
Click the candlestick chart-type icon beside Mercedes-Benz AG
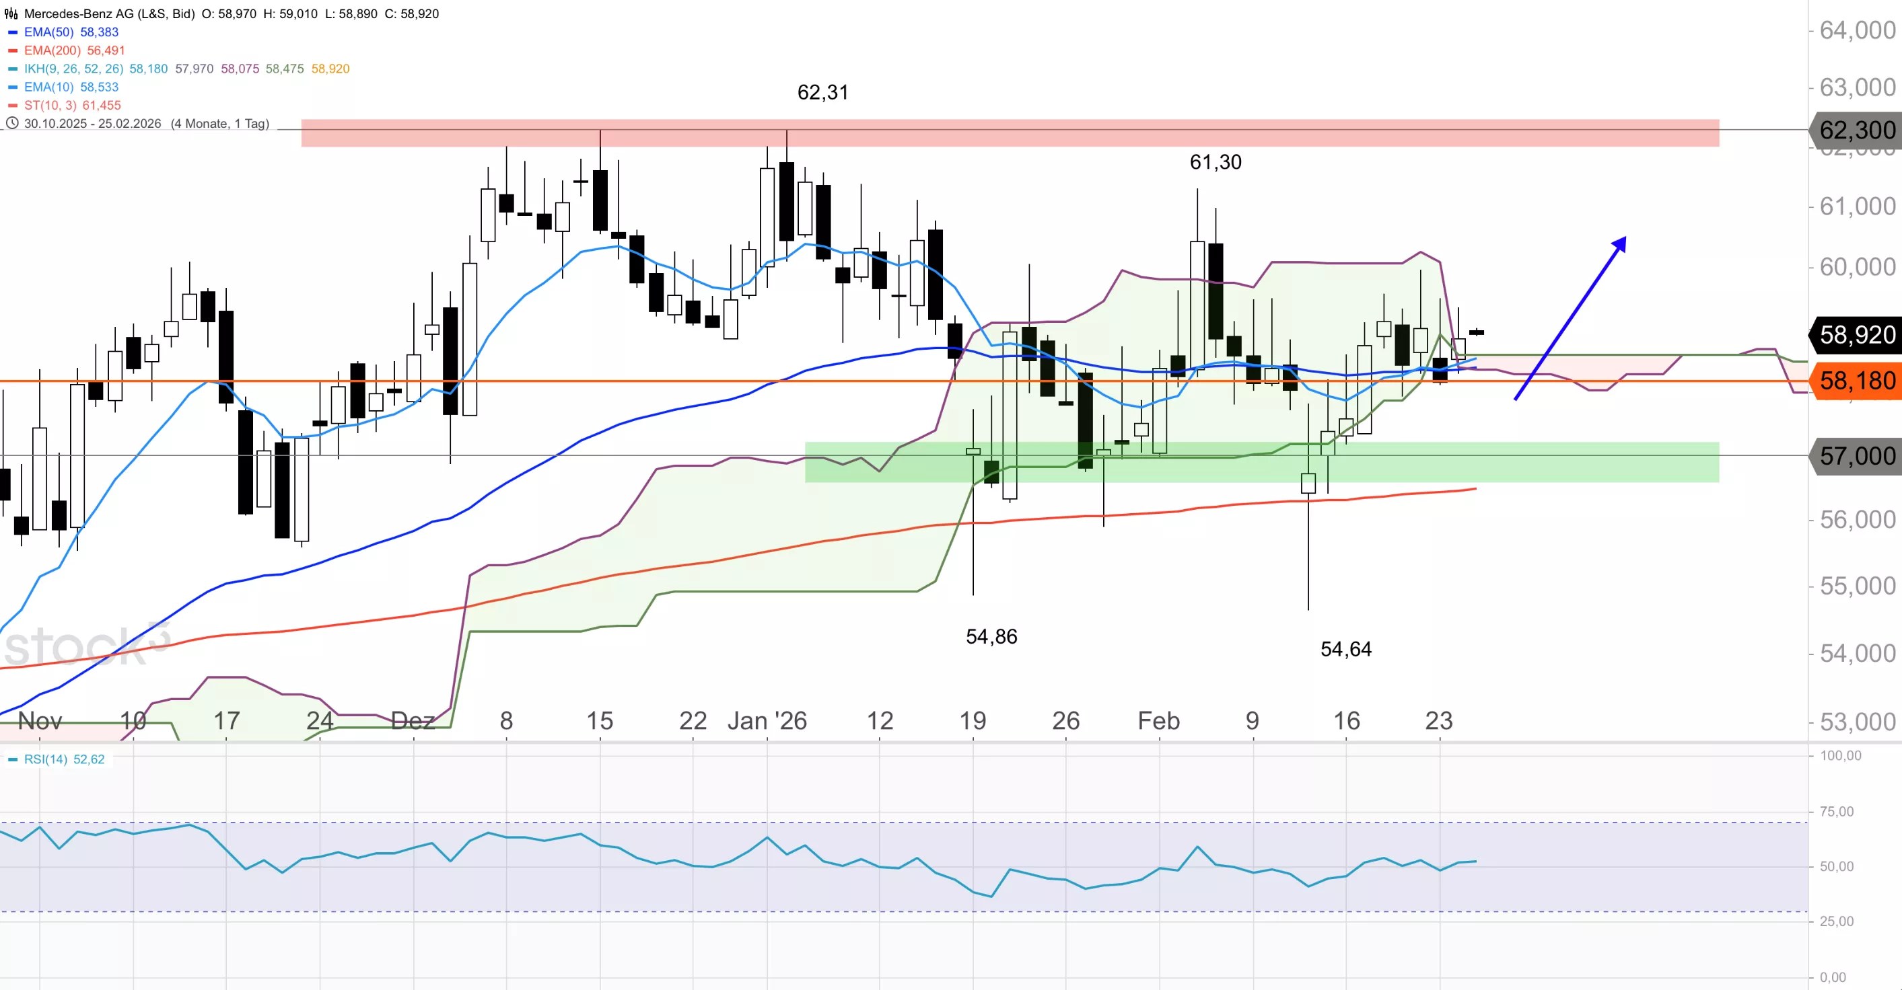point(11,13)
